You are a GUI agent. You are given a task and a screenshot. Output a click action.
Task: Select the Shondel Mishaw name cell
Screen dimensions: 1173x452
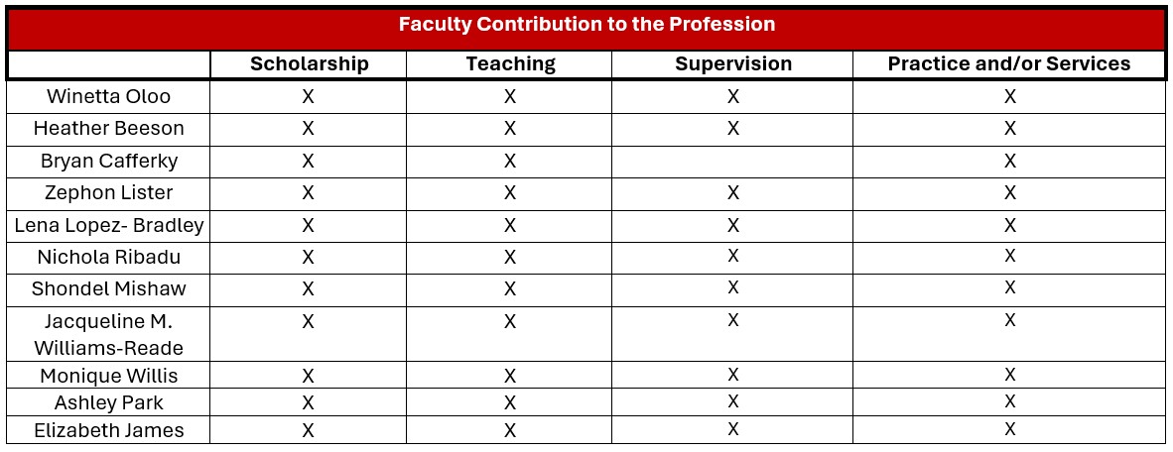click(x=109, y=289)
